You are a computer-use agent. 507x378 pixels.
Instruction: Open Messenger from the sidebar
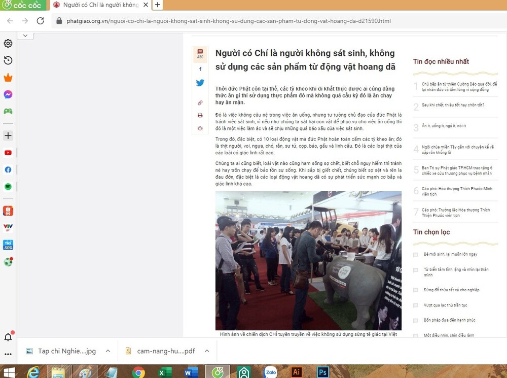[x=8, y=94]
